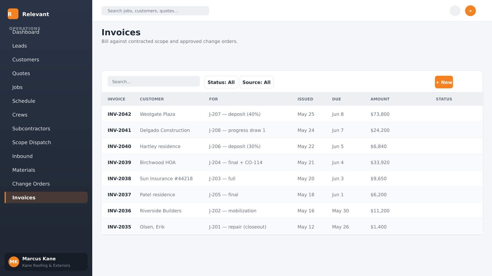Open Change Orders page
Screen dimensions: 492x276
[x=46, y=184]
